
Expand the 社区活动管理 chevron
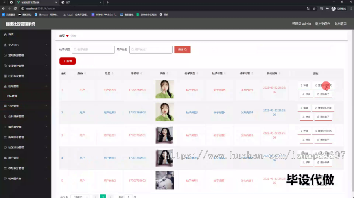46,147
